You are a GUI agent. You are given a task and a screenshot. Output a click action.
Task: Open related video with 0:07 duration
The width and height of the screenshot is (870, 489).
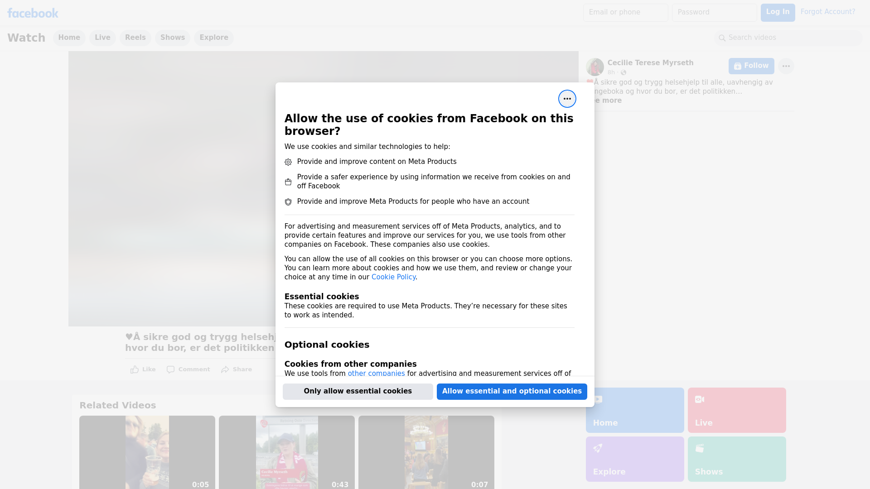pos(426,452)
